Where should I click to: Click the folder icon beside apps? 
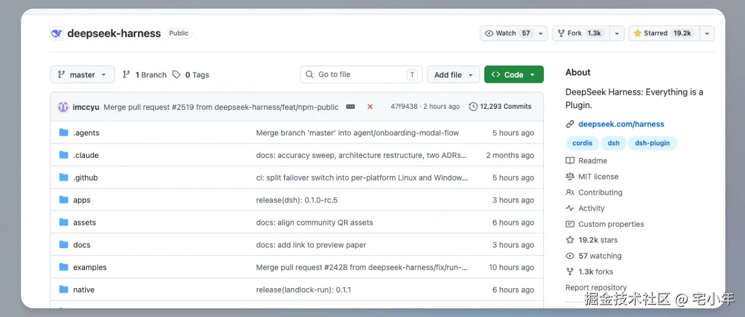click(x=64, y=200)
